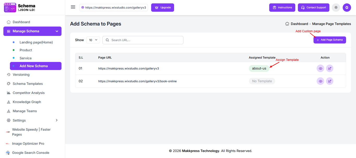Screen dimensions: 356x158
Task: Open Image Optimizer Pro in sidebar
Action: click(28, 144)
